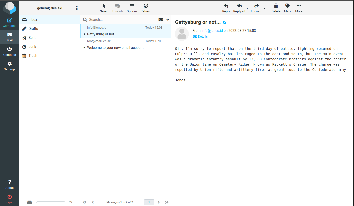
Task: Toggle the envelope filter in search bar
Action: (161, 20)
